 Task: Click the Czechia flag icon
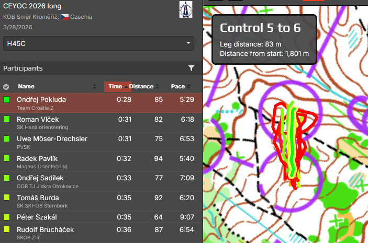point(64,17)
